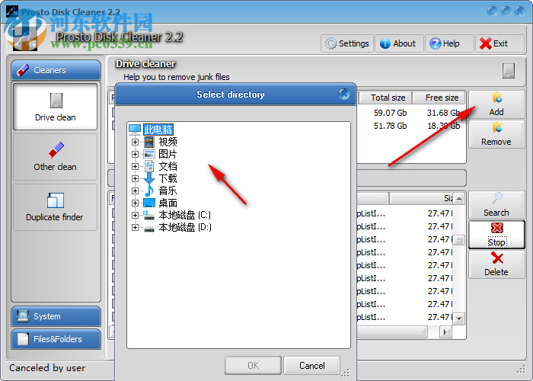This screenshot has width=533, height=381.
Task: Select the 视频 video folder icon
Action: pyautogui.click(x=149, y=142)
